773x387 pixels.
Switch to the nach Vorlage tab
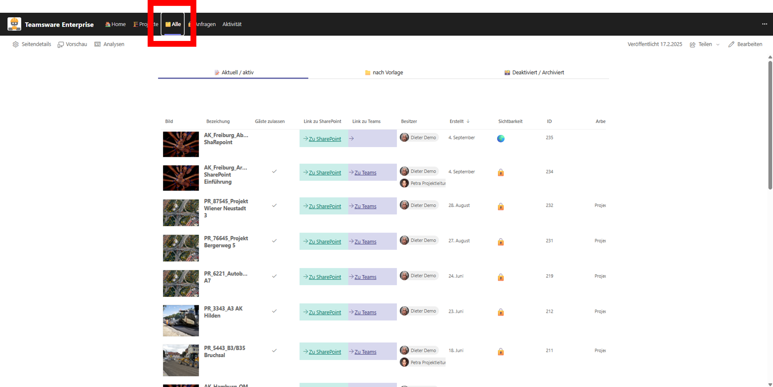[x=384, y=73]
